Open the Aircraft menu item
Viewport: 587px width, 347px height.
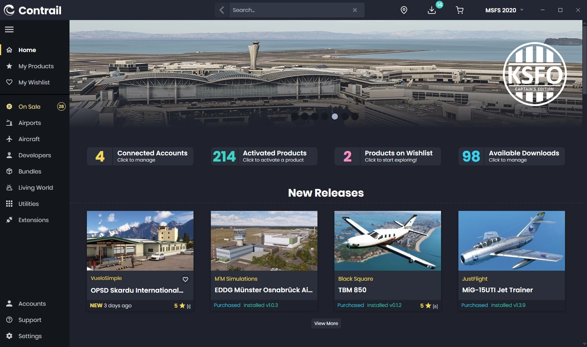[35, 139]
